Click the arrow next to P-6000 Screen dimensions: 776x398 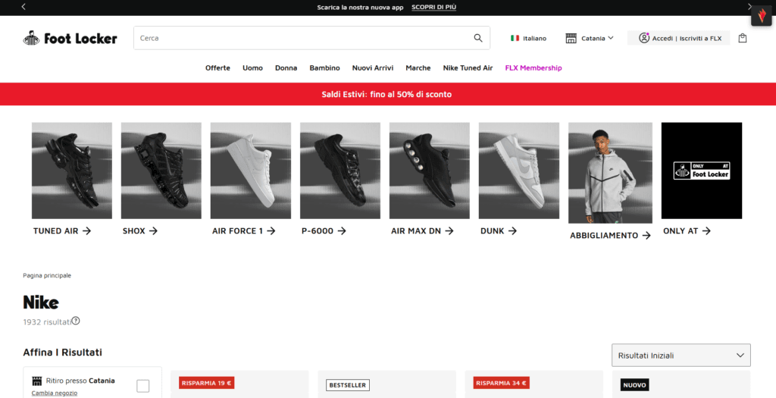point(342,230)
